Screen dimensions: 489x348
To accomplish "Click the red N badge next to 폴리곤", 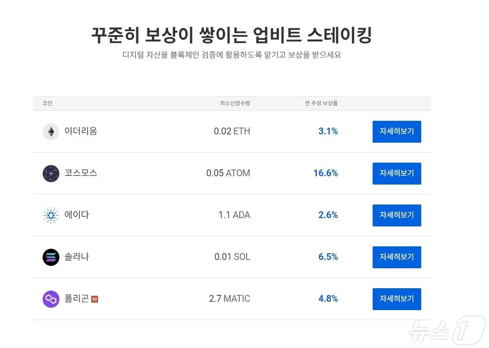I will click(x=95, y=300).
